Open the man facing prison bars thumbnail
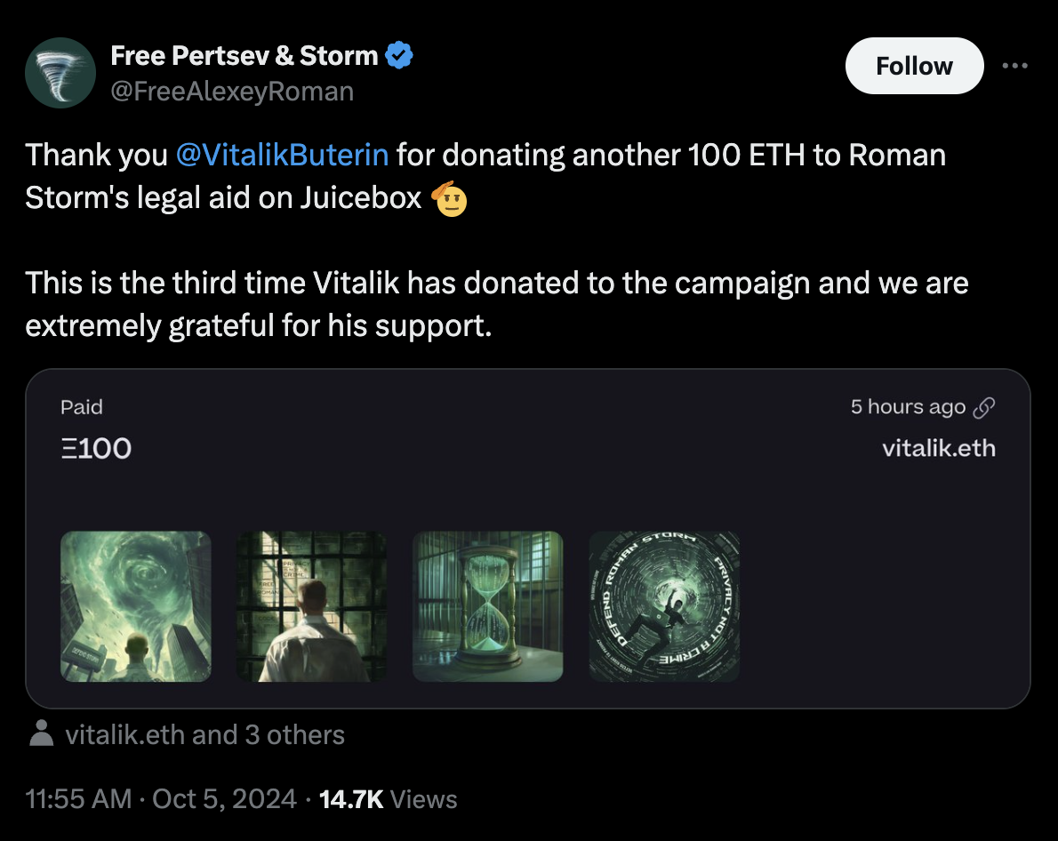 (x=311, y=606)
